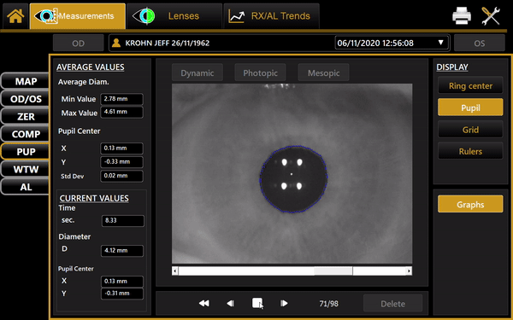Click the AVERAGE VALUES heading
The width and height of the screenshot is (513, 320).
tap(91, 67)
